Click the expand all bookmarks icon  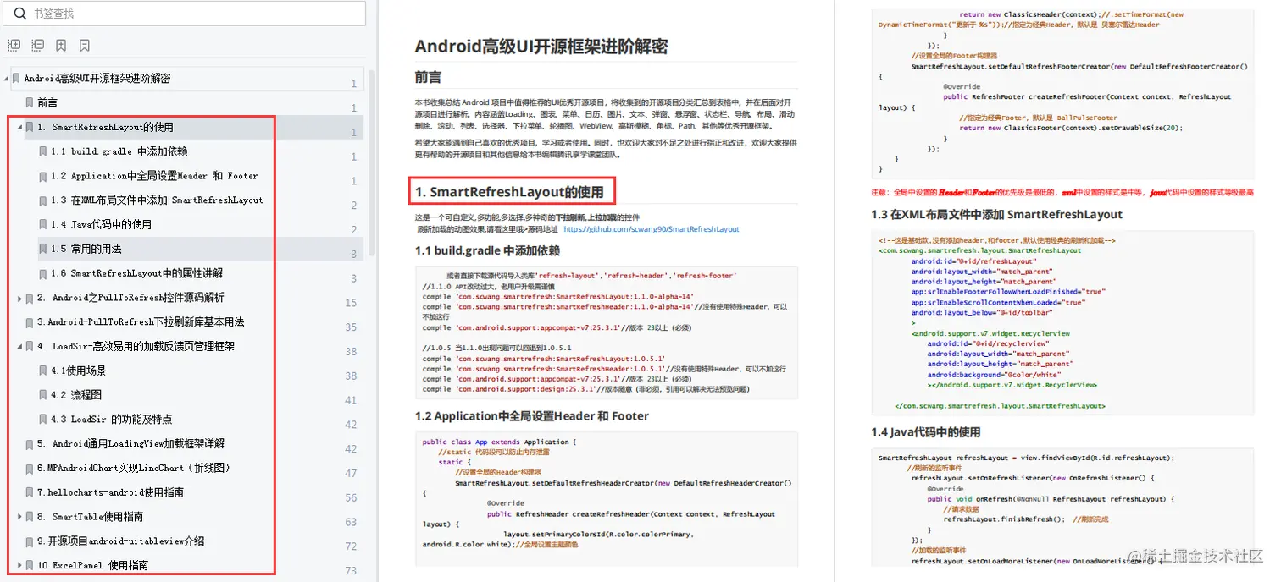(x=14, y=45)
